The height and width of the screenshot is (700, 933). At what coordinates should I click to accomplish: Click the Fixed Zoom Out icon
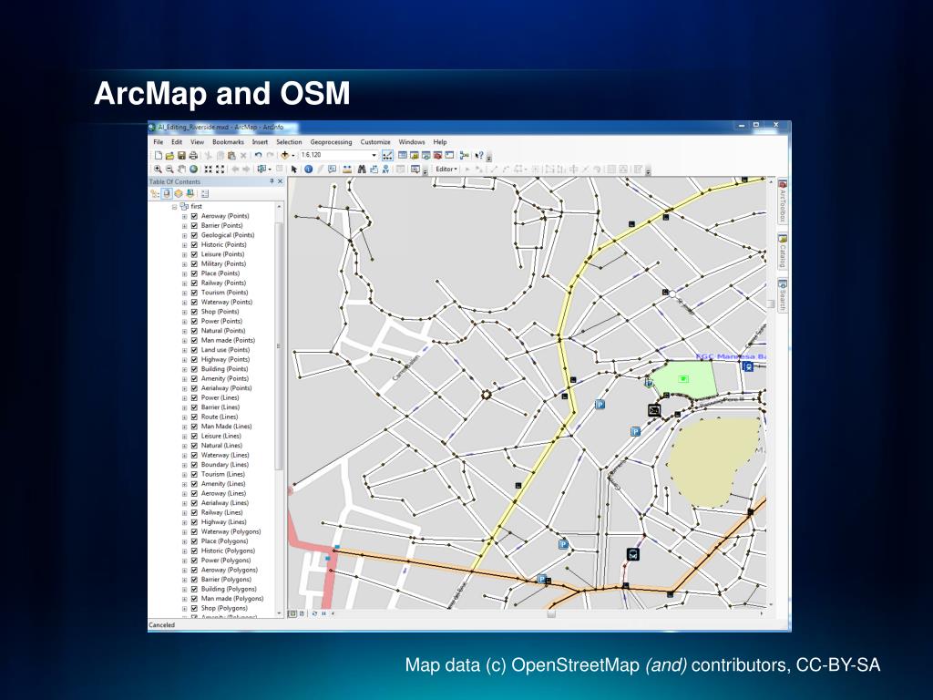point(220,169)
